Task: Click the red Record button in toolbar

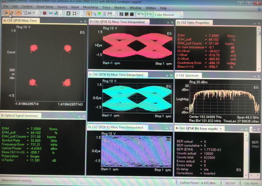Action: (45, 14)
